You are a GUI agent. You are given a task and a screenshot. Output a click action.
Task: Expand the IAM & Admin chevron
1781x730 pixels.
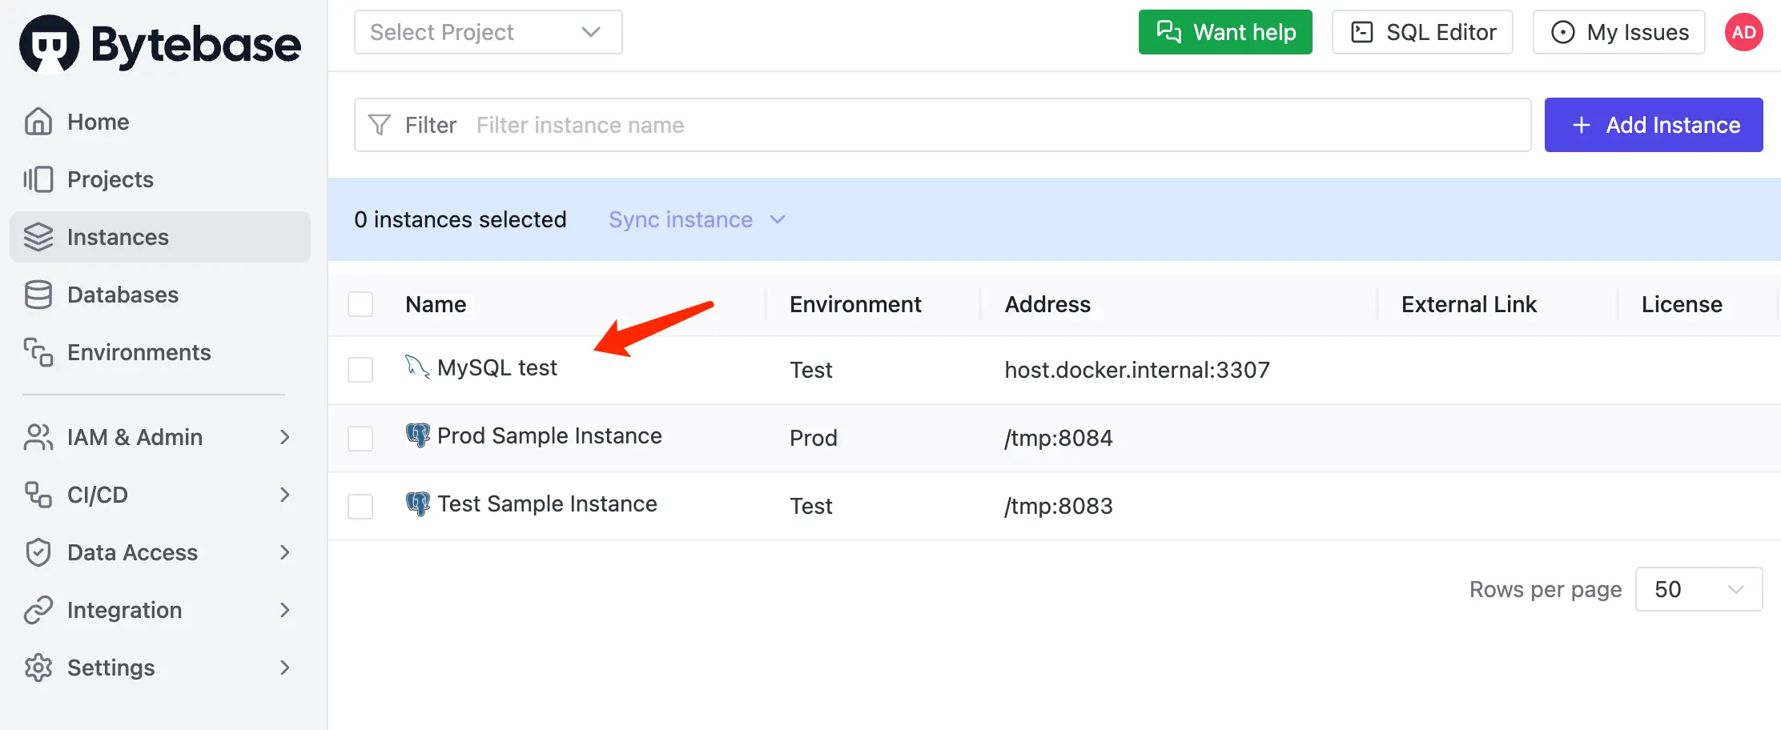click(285, 437)
